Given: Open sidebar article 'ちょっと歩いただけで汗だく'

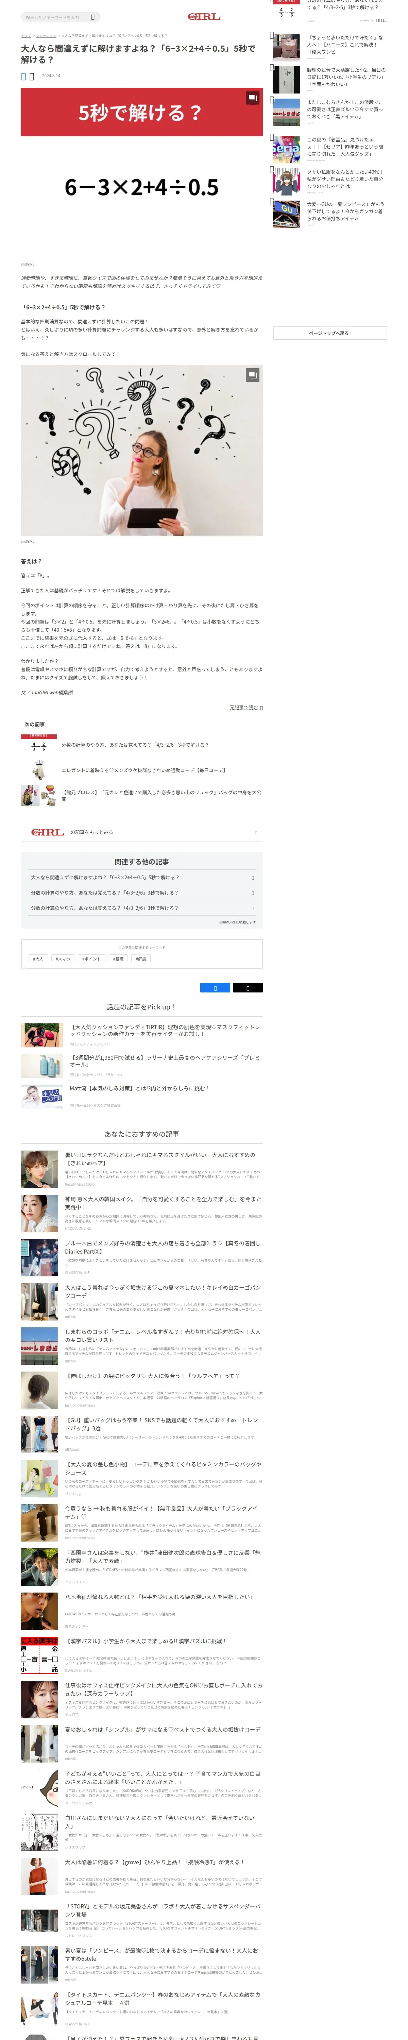Looking at the screenshot, I should point(345,44).
